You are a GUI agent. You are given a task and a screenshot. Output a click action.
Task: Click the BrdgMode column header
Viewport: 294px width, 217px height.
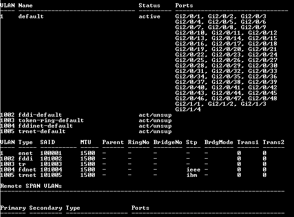pyautogui.click(x=217, y=142)
